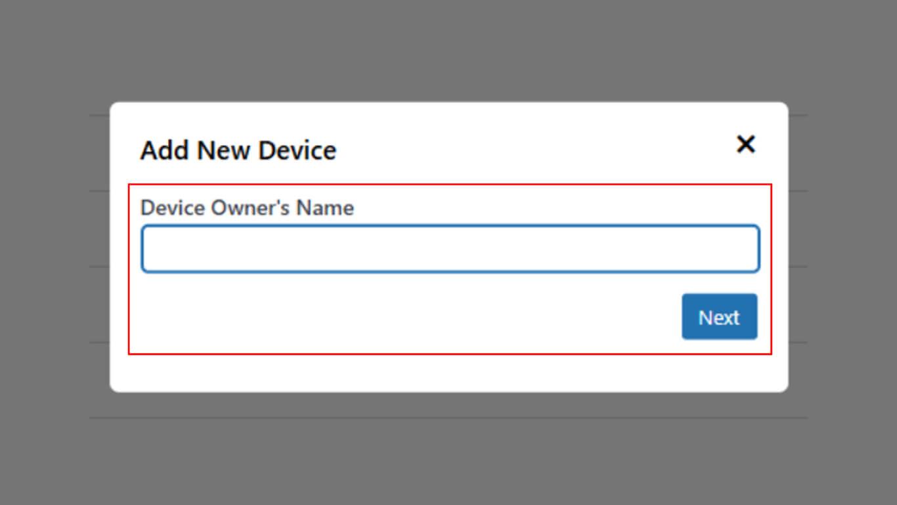This screenshot has width=897, height=505.
Task: Activate the blue-outlined name input
Action: pyautogui.click(x=450, y=249)
